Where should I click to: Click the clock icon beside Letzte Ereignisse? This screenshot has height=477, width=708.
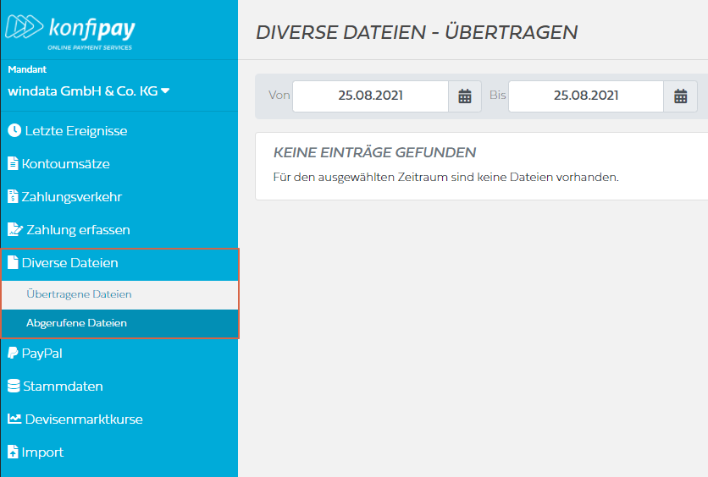click(14, 131)
